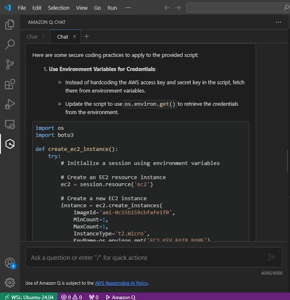Screen dimensions: 290x300
Task: Click Amazon Q status bar item
Action: 120,297
